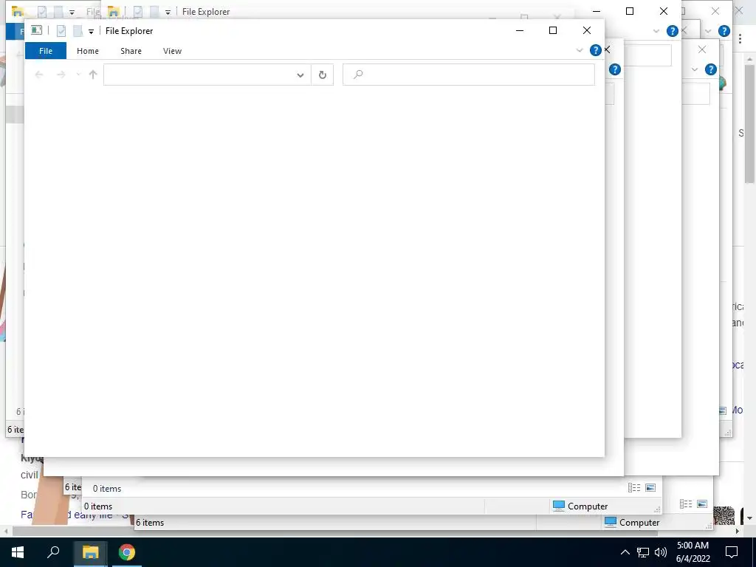Expand the ribbon using chevron beside front window Help
This screenshot has height=567, width=756.
(x=580, y=50)
